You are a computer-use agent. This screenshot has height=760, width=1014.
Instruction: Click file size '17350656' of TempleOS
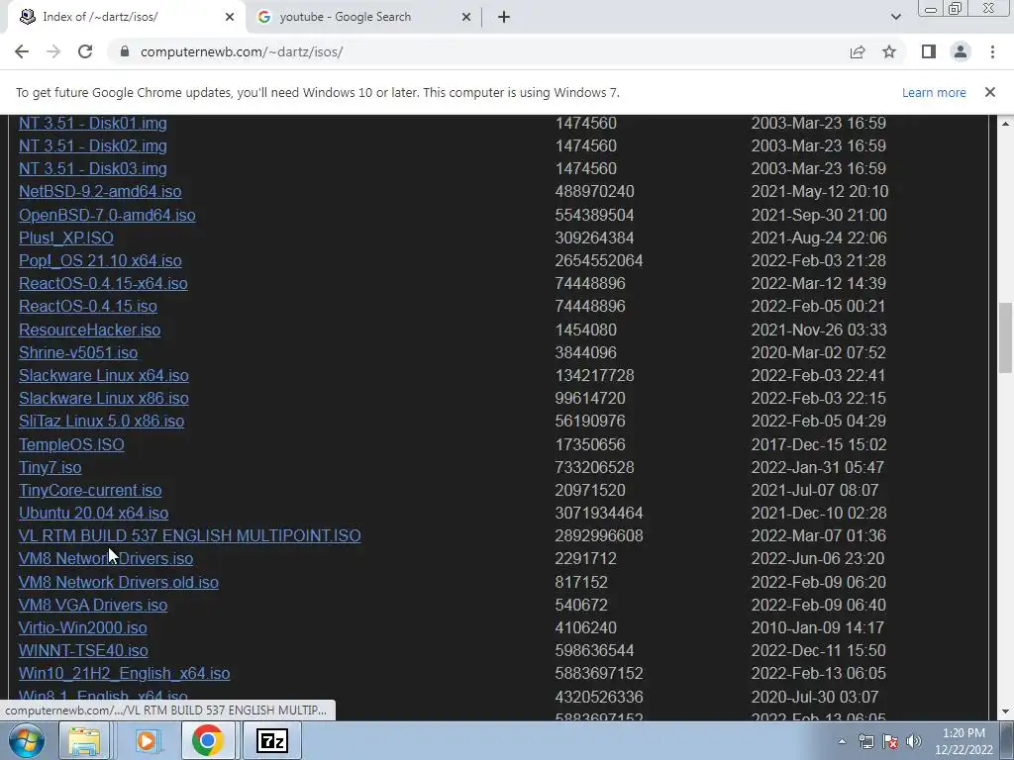click(590, 444)
